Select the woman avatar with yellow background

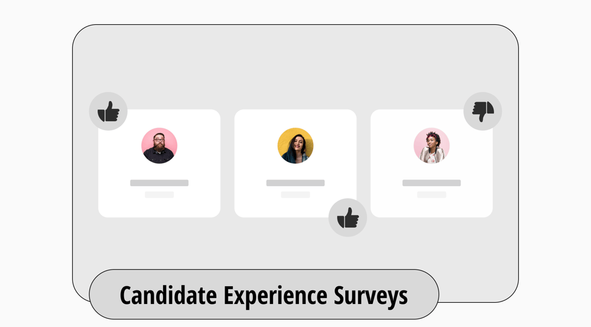(x=295, y=145)
